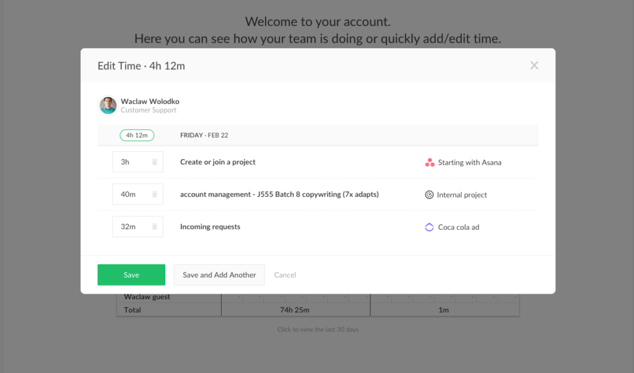Click the Starting with Asana project icon
The width and height of the screenshot is (634, 373).
click(x=430, y=162)
